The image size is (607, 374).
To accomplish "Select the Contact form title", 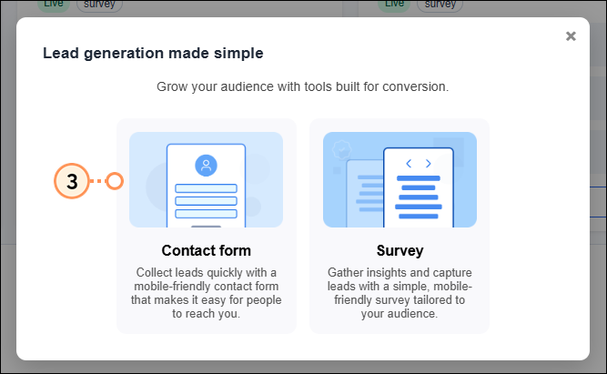I will [x=206, y=250].
